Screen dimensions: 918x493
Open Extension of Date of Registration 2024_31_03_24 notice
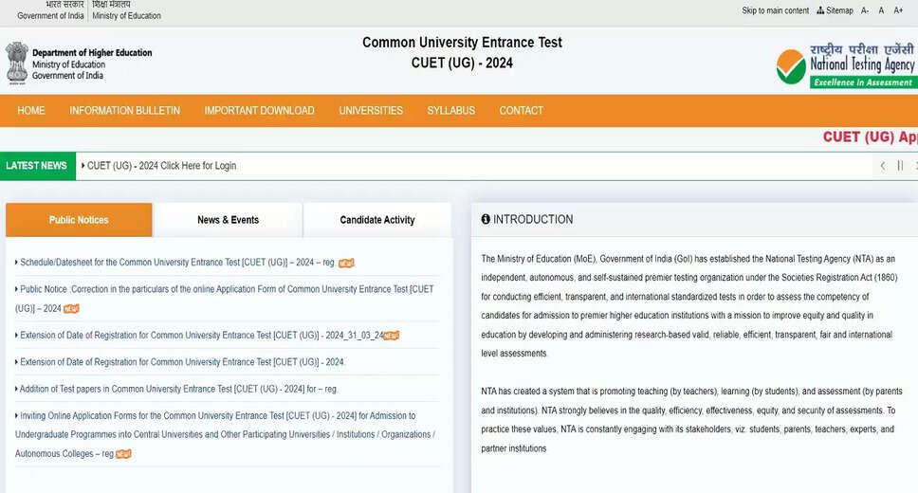pos(201,336)
